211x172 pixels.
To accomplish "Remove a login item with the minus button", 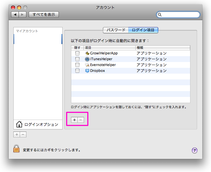I will [x=81, y=120].
